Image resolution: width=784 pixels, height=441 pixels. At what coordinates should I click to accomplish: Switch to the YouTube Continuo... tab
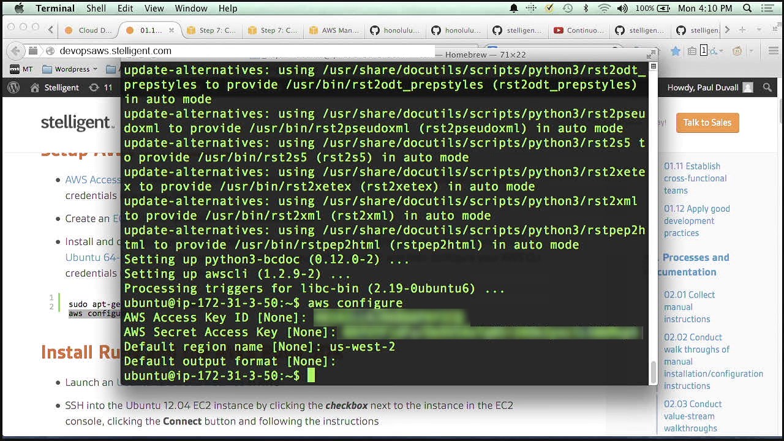[x=579, y=30]
